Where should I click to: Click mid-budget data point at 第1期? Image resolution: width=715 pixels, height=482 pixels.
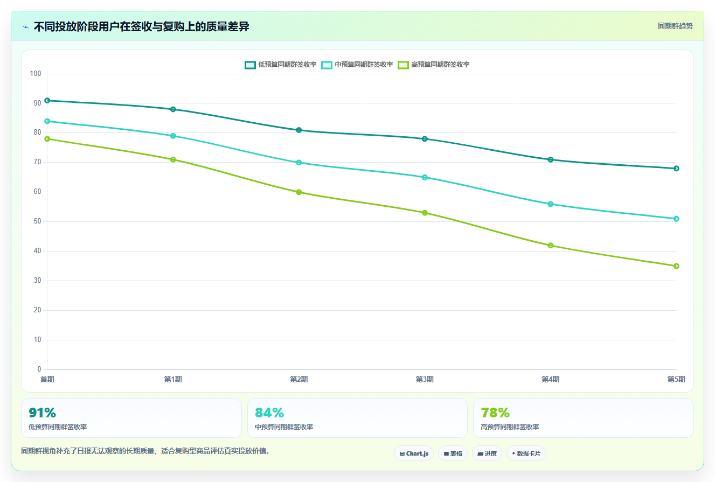(x=173, y=136)
